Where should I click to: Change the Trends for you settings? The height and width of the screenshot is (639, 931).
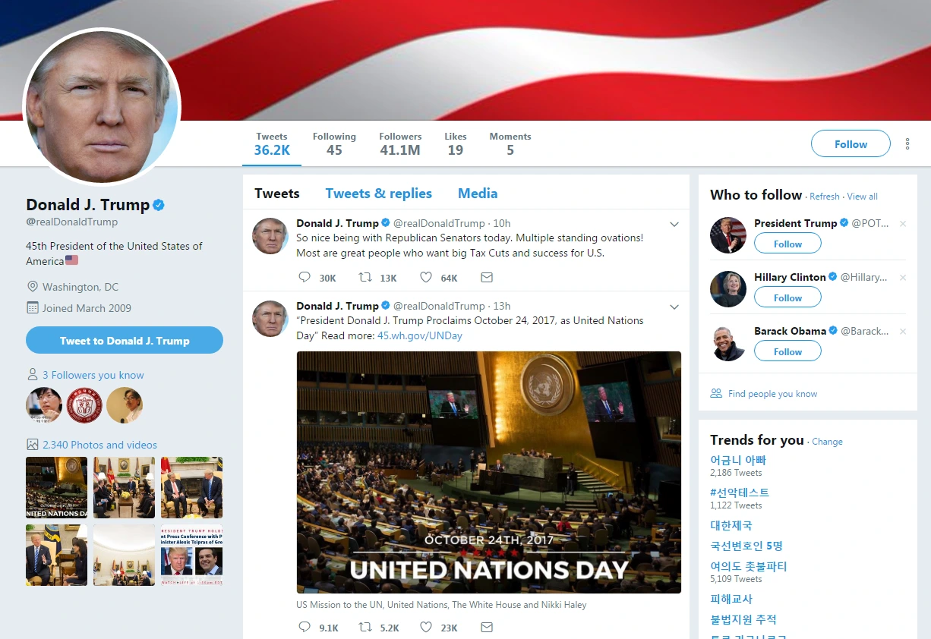pyautogui.click(x=827, y=442)
